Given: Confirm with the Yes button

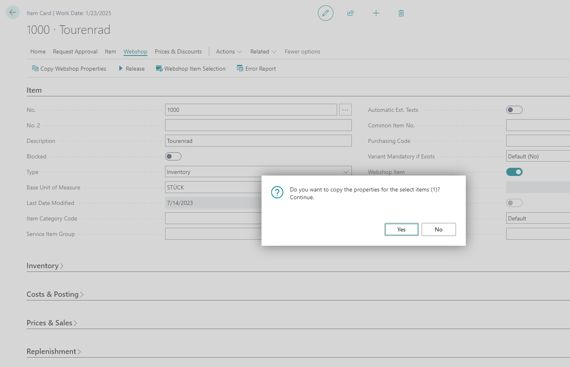Looking at the screenshot, I should 401,229.
